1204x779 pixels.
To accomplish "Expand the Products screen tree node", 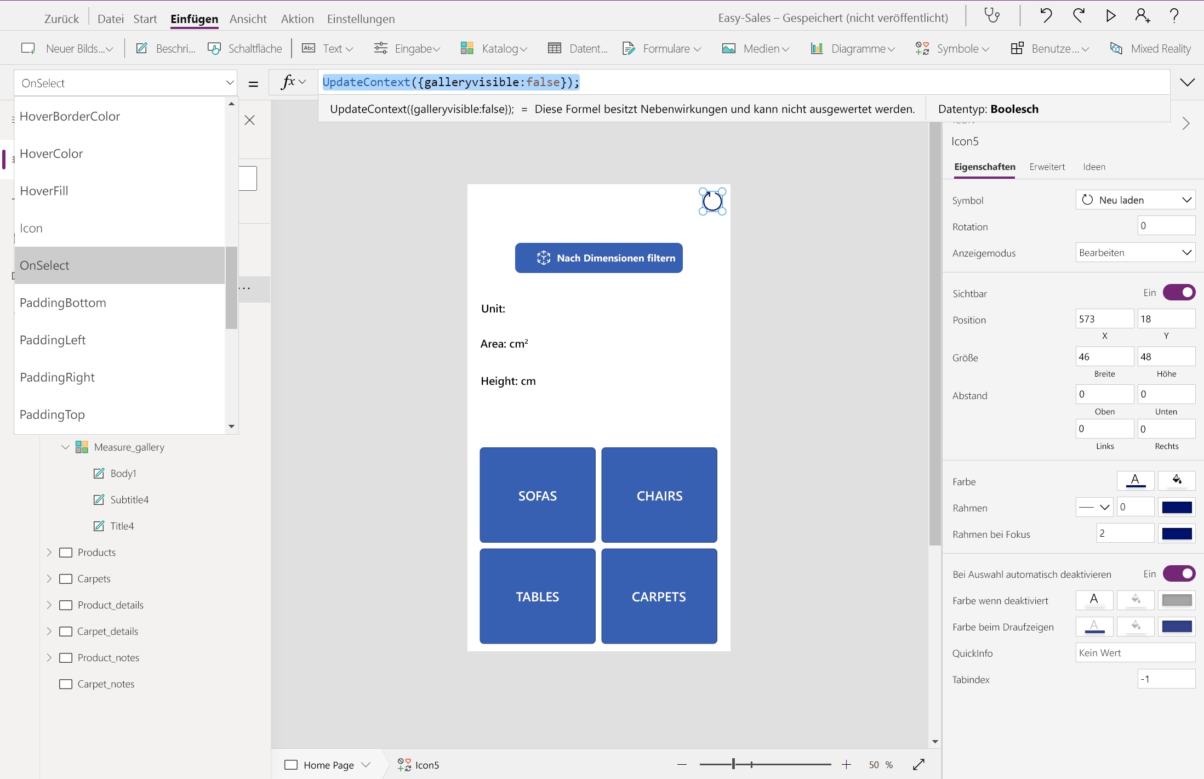I will pos(49,552).
